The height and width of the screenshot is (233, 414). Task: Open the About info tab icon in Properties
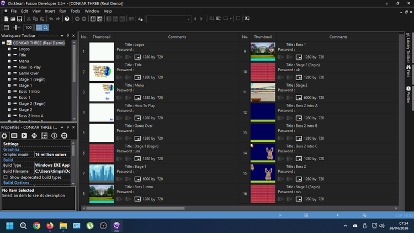click(x=54, y=135)
